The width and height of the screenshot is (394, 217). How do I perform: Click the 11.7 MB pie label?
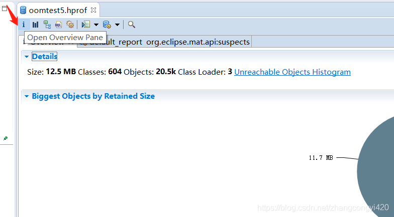pos(321,157)
